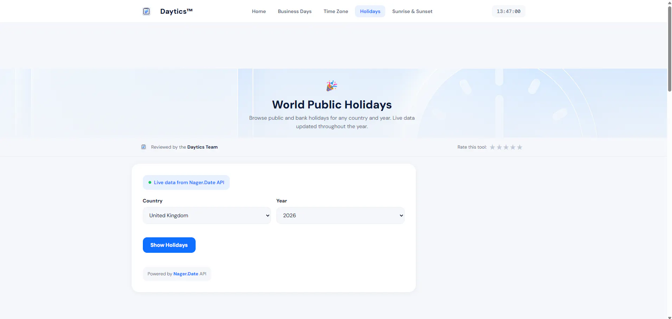Click the Live data from Nager.Date API badge
Screen dimensions: 672x319
pos(186,182)
